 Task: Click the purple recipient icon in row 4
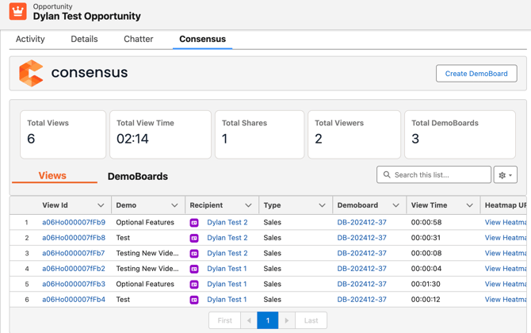pos(194,269)
